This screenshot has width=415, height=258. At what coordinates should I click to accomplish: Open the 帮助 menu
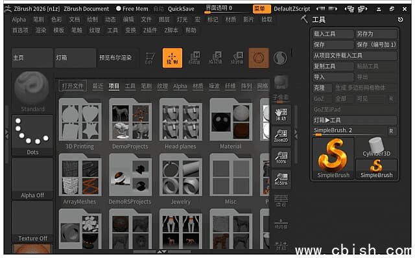point(191,30)
